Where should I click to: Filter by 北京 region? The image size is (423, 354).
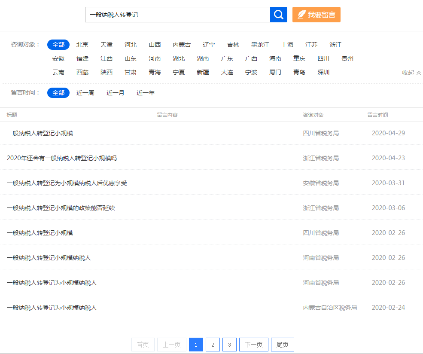(x=82, y=45)
